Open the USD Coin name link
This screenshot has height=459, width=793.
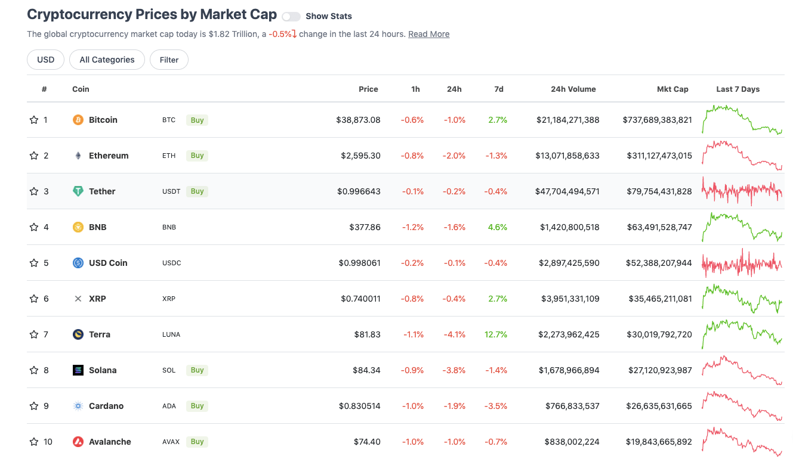pos(108,263)
